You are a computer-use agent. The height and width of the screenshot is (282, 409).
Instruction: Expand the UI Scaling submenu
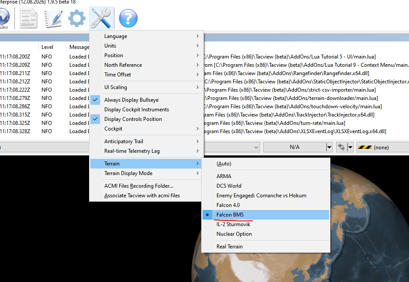point(146,87)
